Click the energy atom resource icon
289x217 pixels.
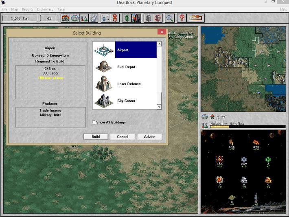point(219,159)
